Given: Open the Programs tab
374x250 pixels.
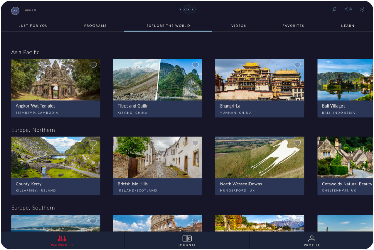Looking at the screenshot, I should click(x=96, y=26).
